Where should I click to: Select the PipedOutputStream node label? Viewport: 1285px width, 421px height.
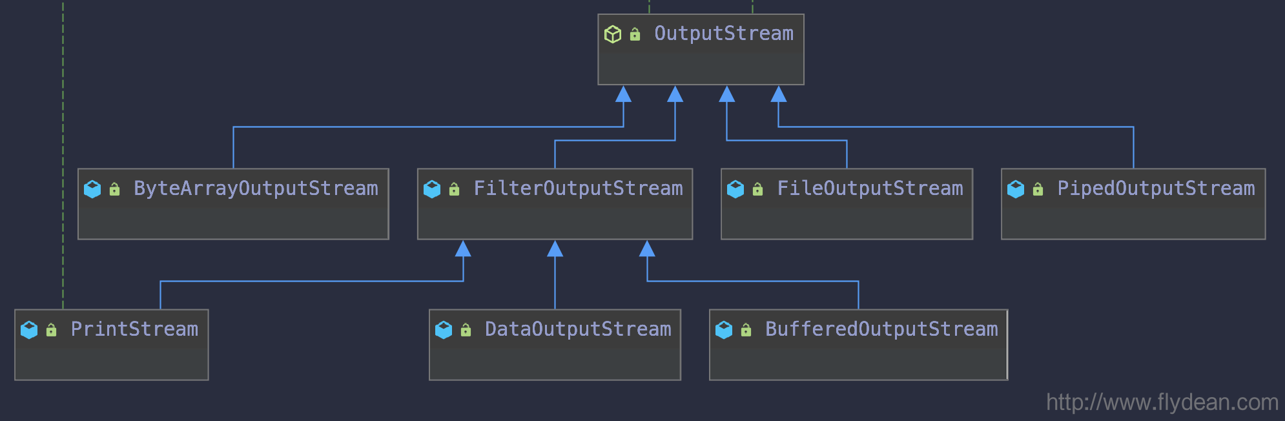click(x=1156, y=189)
